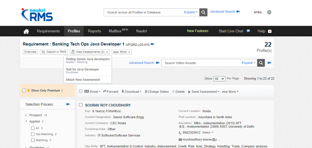
Task: Choose Attach New Assessment menu entry
Action: pos(87,80)
